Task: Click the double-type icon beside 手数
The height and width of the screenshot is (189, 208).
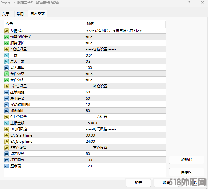Action: [7, 55]
